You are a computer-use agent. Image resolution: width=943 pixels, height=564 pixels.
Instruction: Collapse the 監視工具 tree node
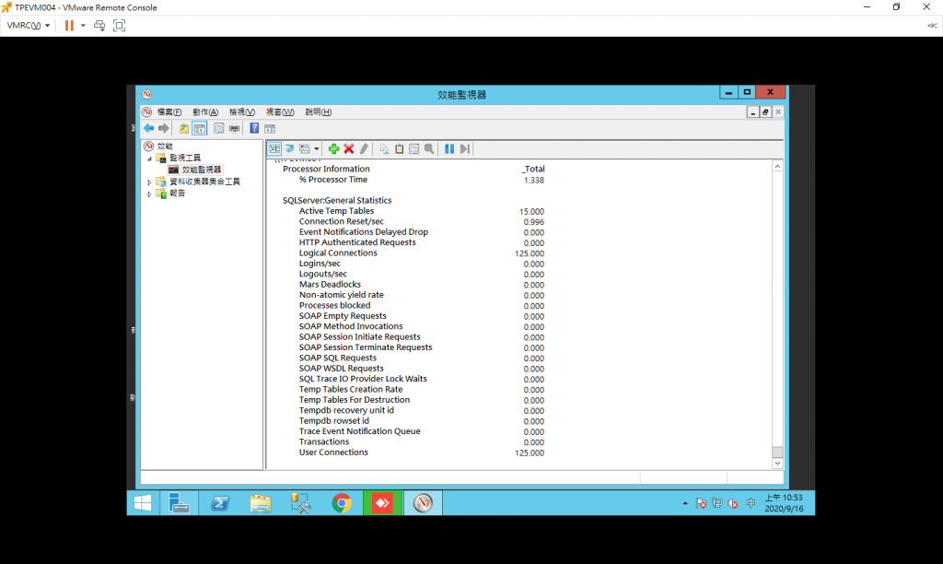150,159
